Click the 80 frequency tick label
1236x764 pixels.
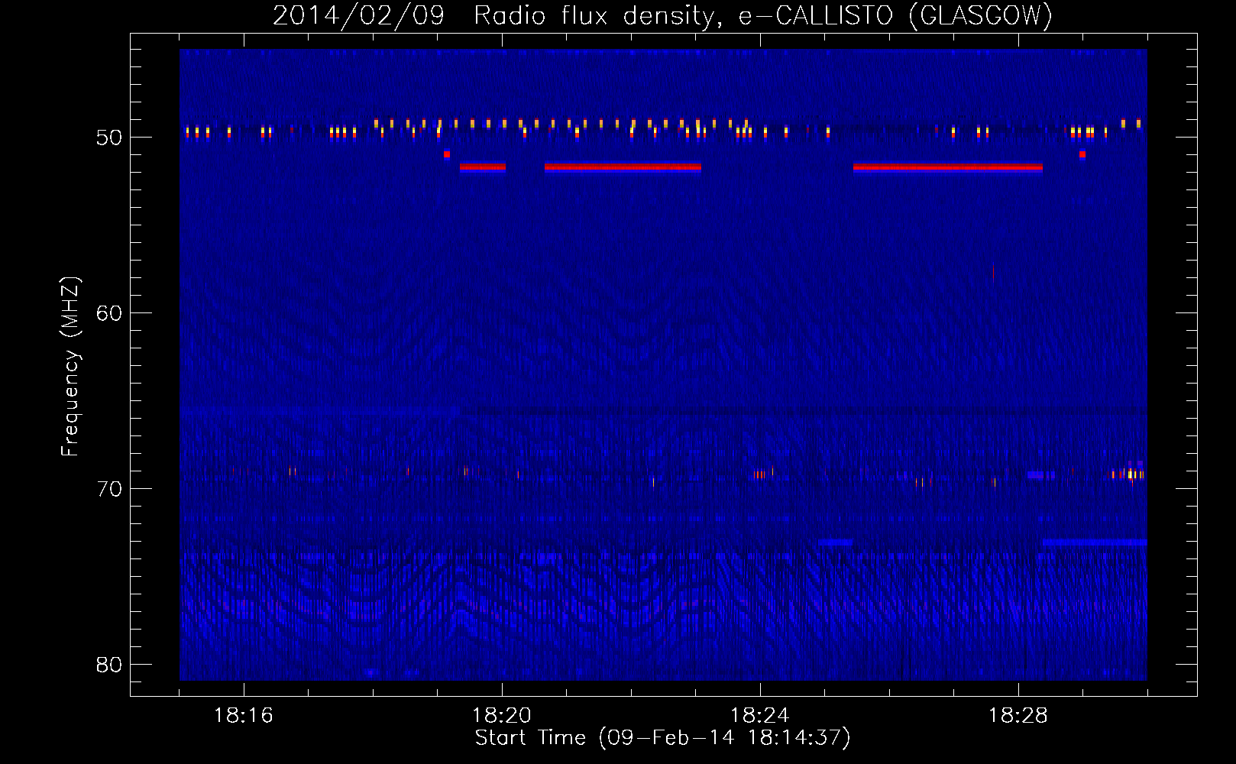(x=109, y=665)
